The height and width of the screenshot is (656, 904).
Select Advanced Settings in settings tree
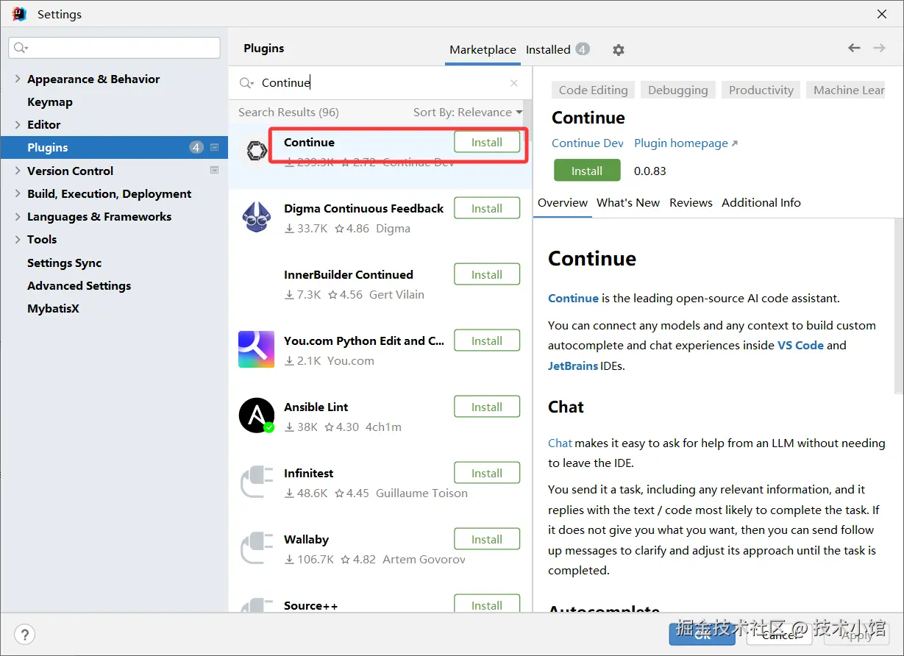click(x=79, y=285)
